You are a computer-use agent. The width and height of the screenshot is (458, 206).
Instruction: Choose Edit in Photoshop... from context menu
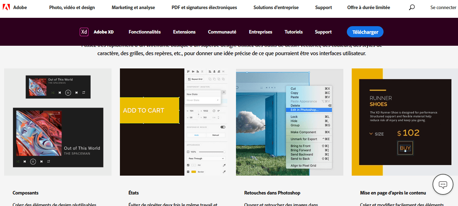(x=309, y=110)
